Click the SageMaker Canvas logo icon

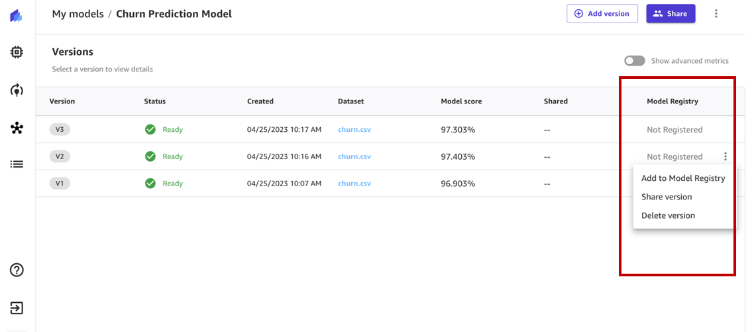(x=17, y=16)
